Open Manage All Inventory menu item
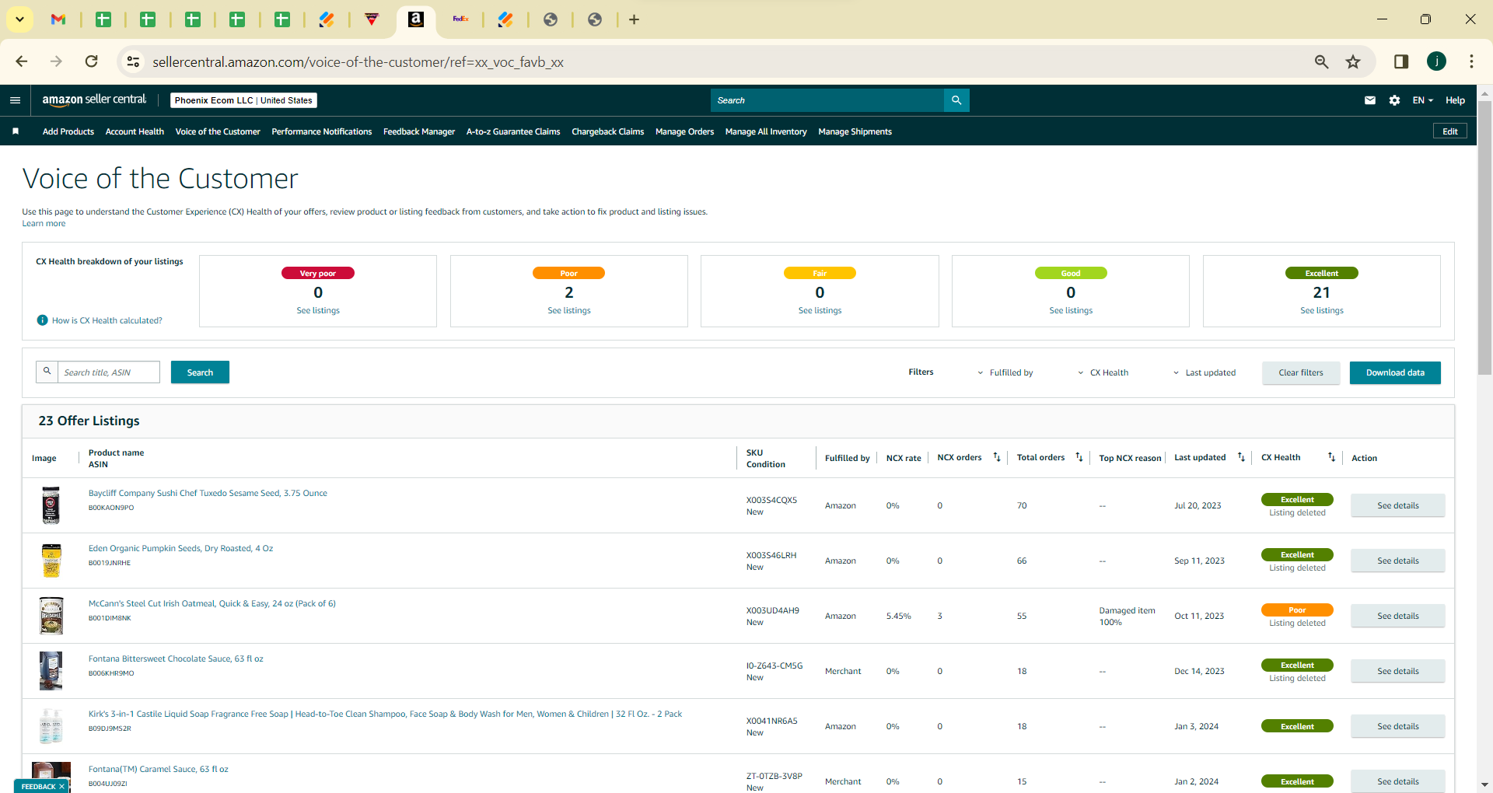 coord(766,131)
